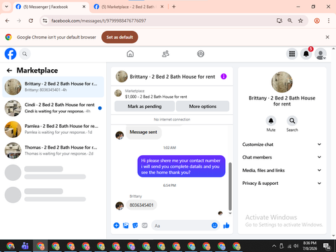Choose a GIF icon
This screenshot has height=252, width=336.
[144, 225]
